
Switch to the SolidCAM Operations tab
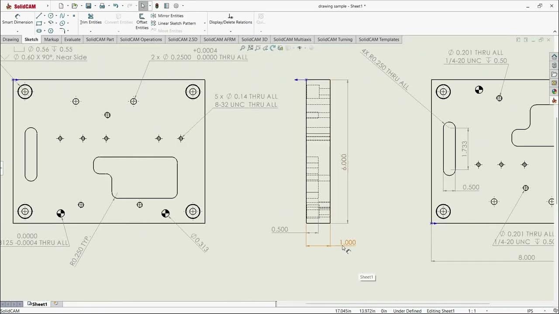(x=141, y=39)
